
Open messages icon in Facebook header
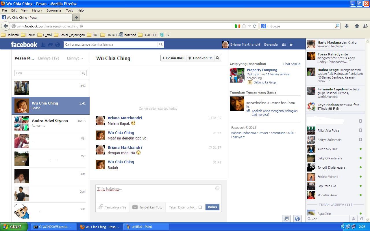pyautogui.click(x=50, y=45)
